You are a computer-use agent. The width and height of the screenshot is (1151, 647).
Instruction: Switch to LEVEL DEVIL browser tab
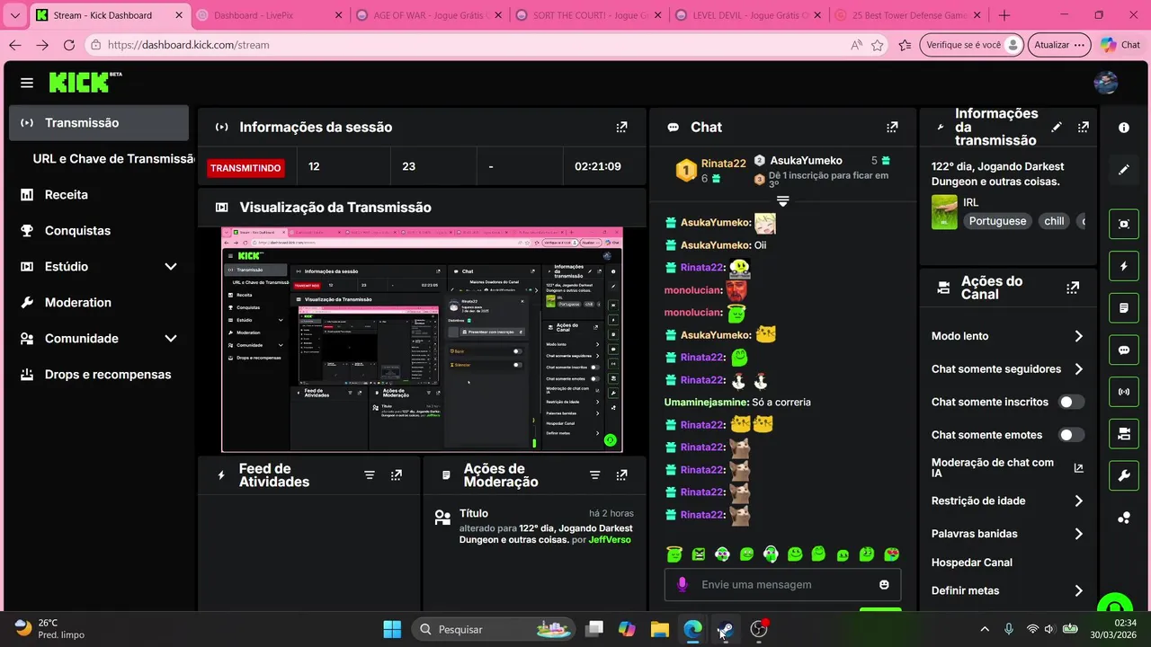(746, 15)
